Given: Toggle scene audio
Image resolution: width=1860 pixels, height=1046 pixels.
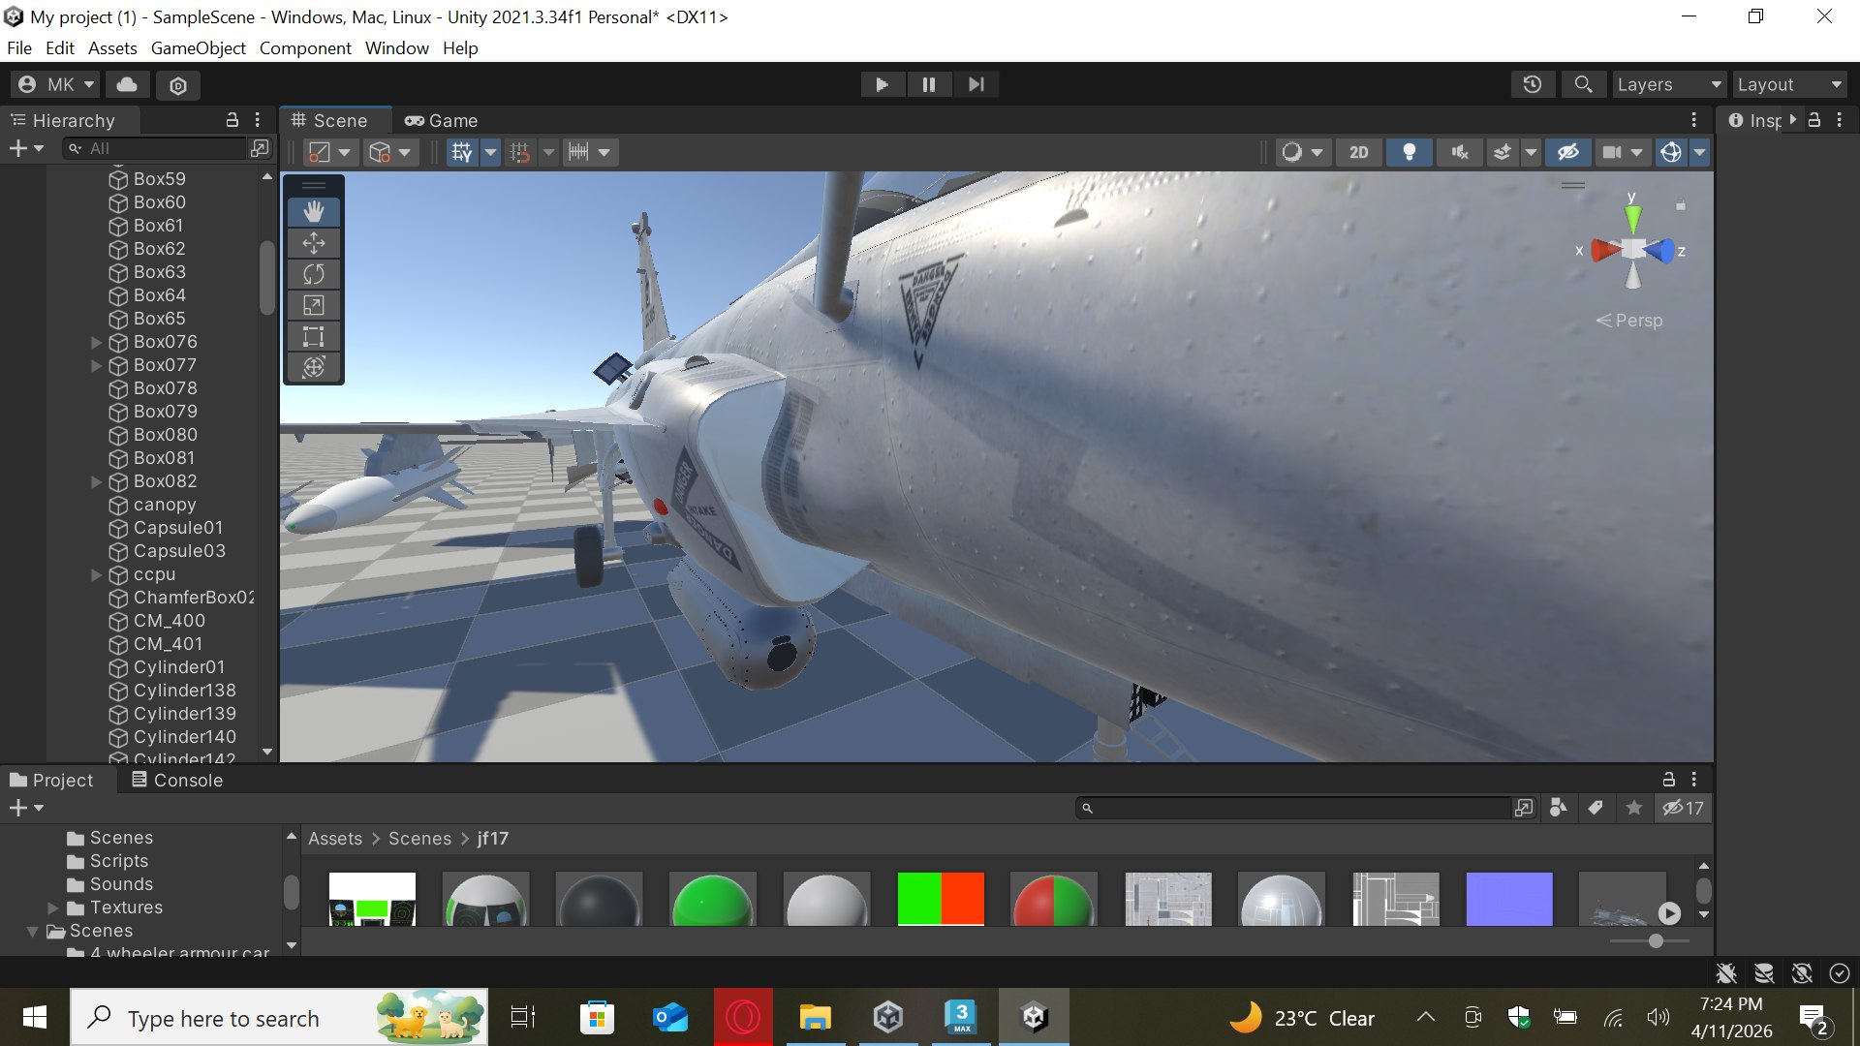Looking at the screenshot, I should click(1460, 152).
